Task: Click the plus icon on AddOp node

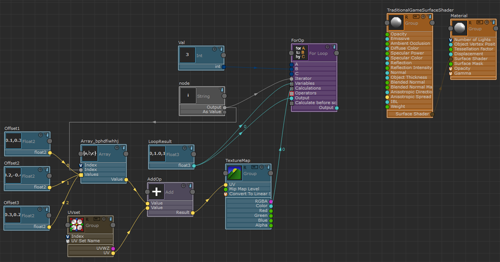Action: point(156,192)
